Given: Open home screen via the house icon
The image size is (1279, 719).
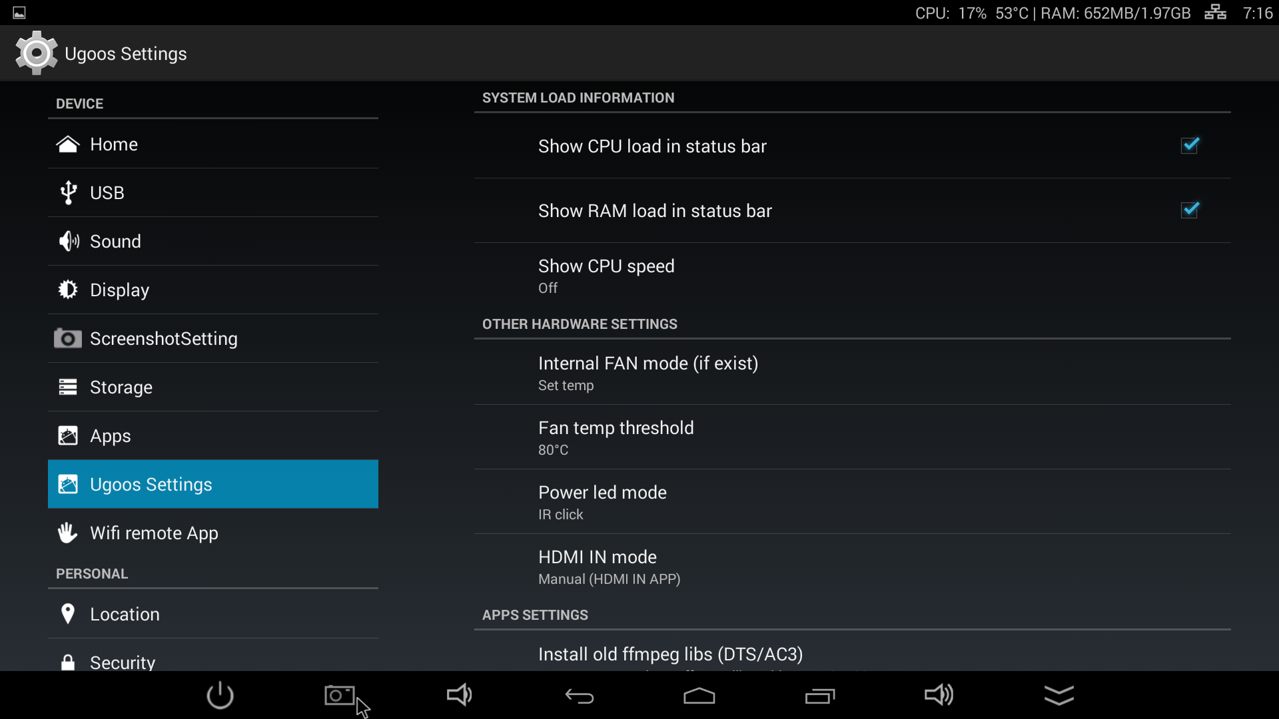Looking at the screenshot, I should [699, 696].
